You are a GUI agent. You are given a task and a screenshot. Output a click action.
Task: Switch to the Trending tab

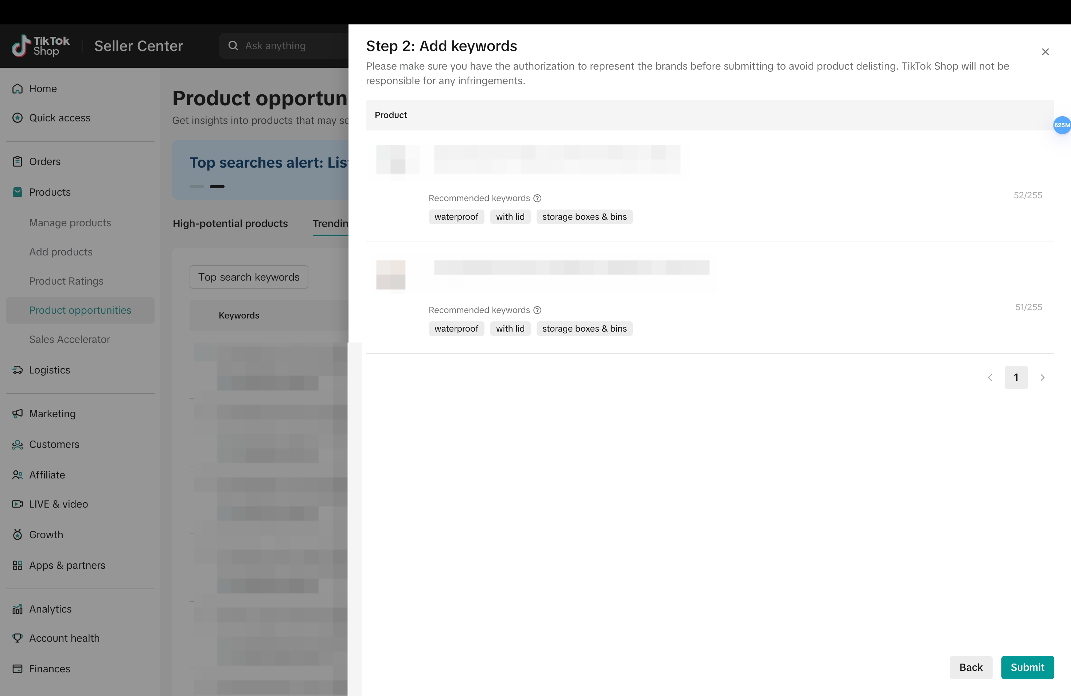(331, 224)
